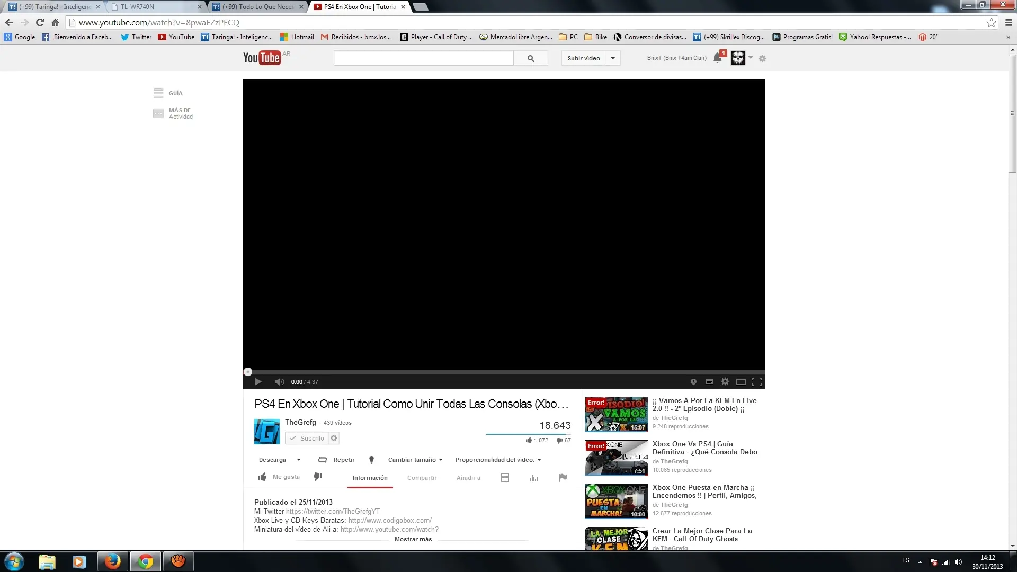Reload the page with the refresh icon
The image size is (1017, 572).
pos(40,22)
